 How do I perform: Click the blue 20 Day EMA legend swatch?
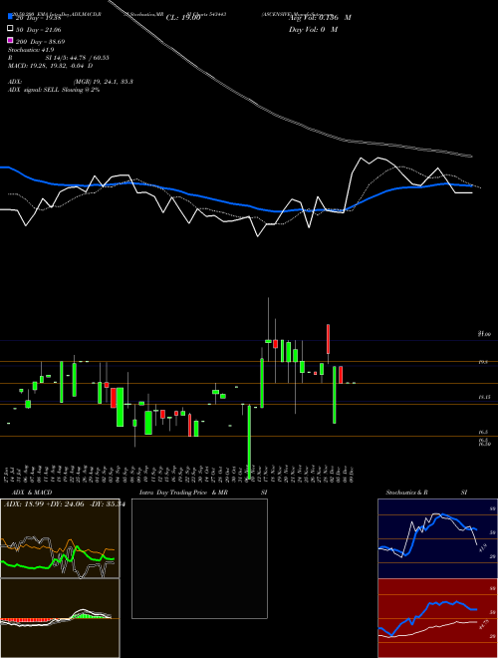[x=10, y=17]
